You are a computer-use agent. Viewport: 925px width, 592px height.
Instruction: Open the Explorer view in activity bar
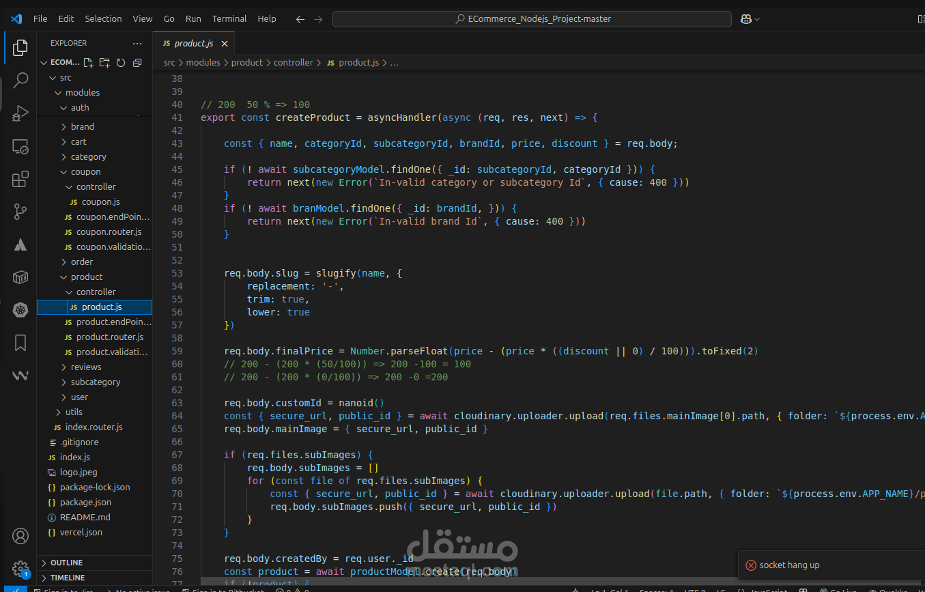tap(20, 47)
